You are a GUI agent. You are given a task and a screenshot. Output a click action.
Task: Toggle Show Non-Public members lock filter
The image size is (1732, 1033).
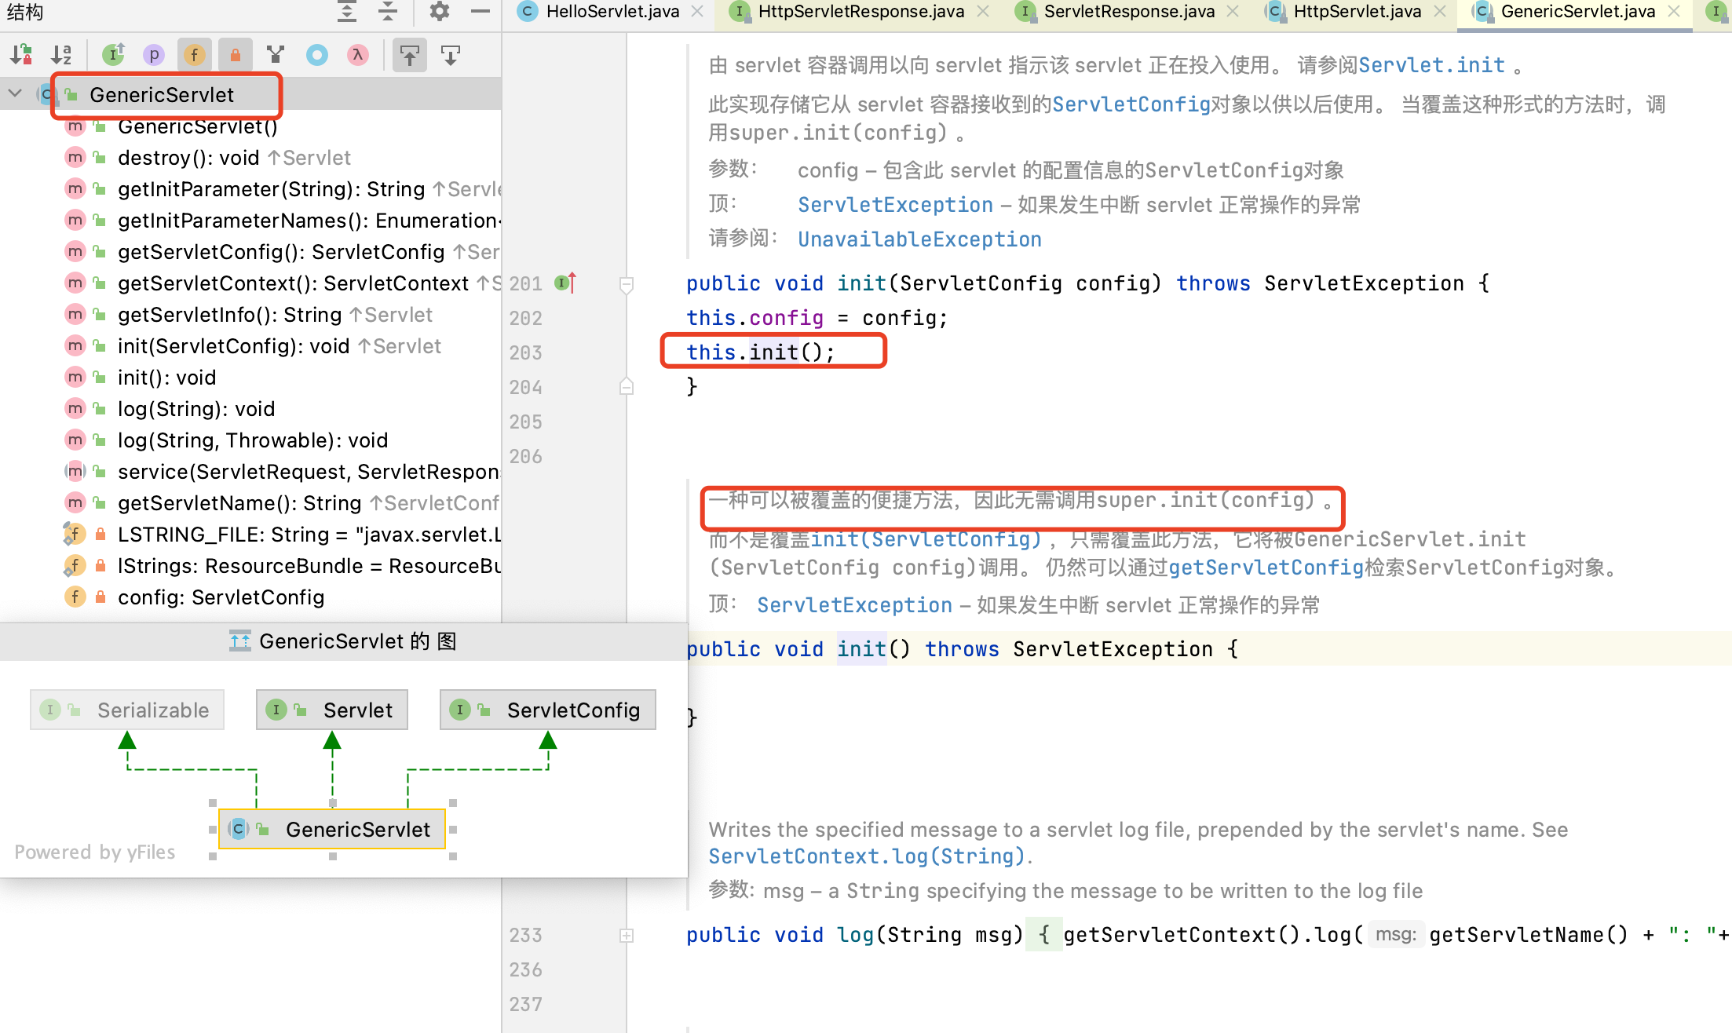point(236,55)
